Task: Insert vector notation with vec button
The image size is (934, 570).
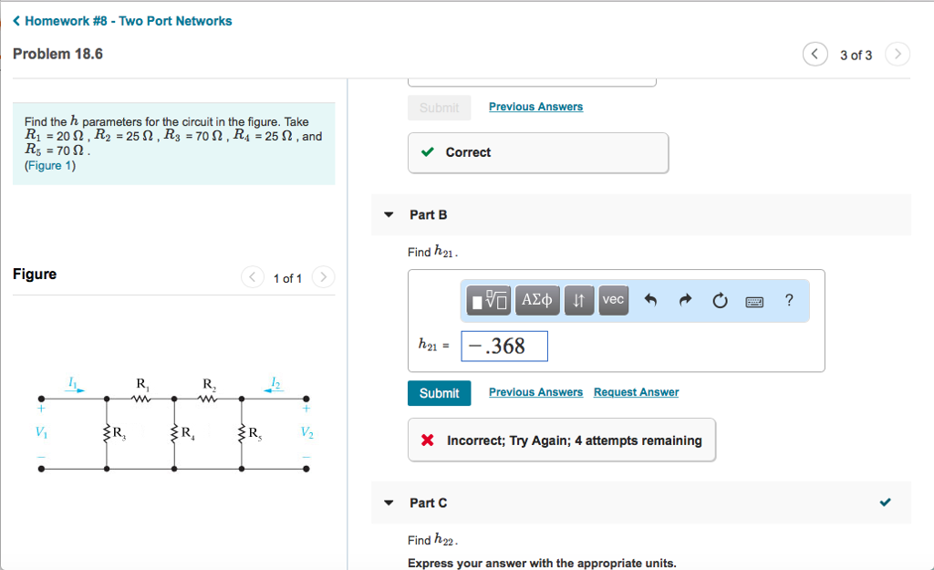Action: coord(613,300)
